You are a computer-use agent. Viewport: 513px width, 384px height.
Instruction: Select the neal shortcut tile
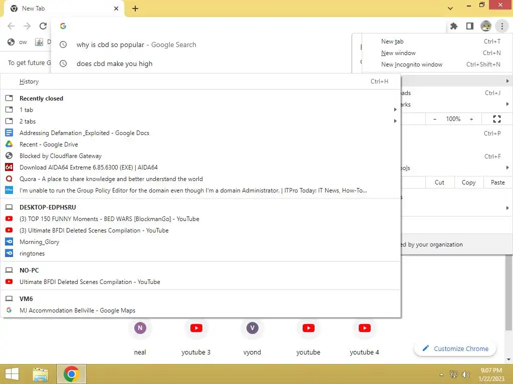tap(140, 337)
